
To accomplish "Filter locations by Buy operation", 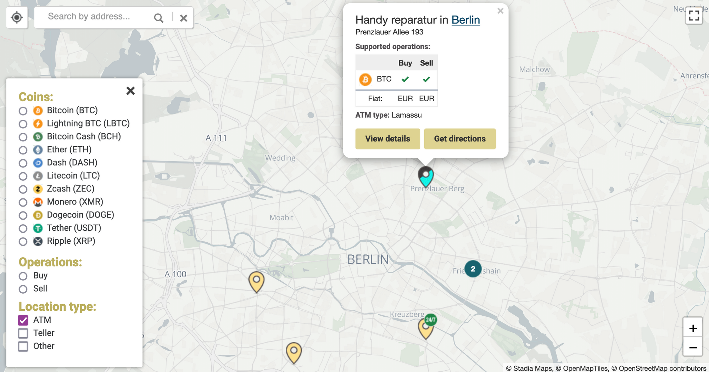I will (23, 276).
